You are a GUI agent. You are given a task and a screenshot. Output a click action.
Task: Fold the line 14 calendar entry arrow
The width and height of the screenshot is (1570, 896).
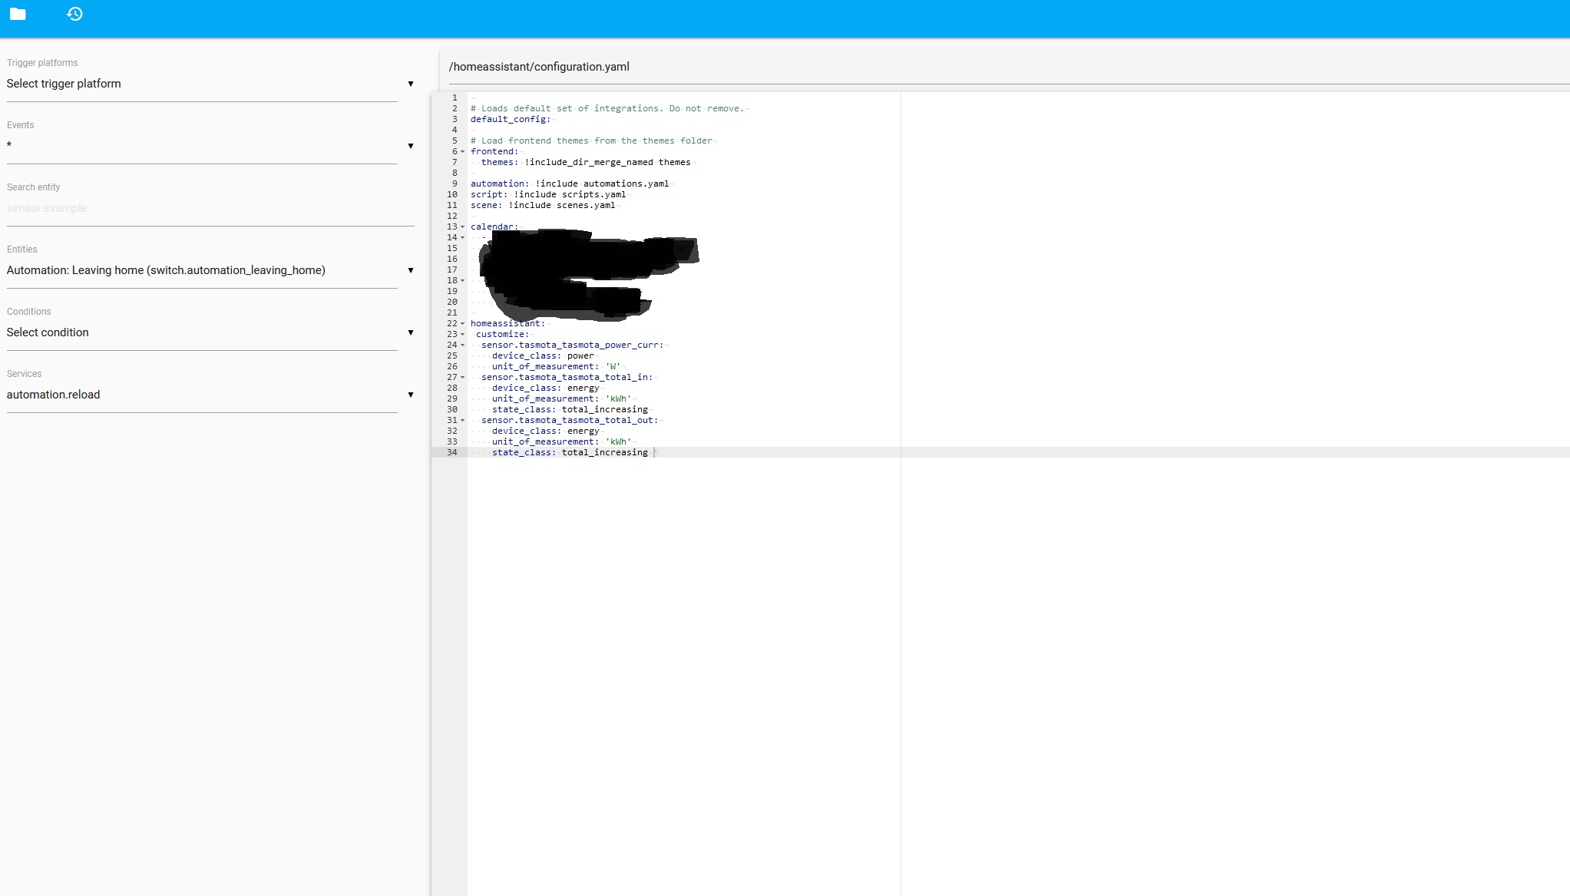click(462, 238)
